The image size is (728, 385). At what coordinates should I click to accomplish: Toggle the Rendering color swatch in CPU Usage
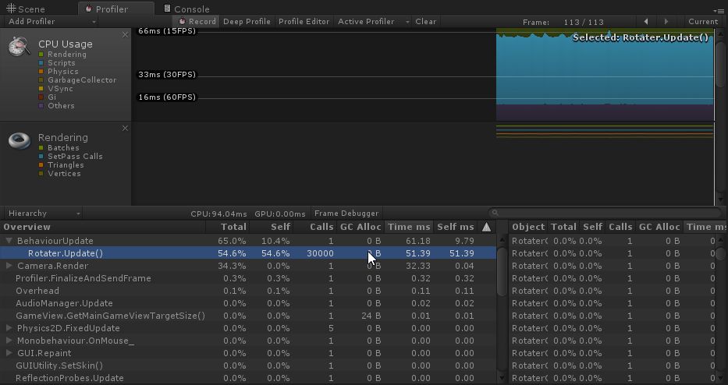41,55
